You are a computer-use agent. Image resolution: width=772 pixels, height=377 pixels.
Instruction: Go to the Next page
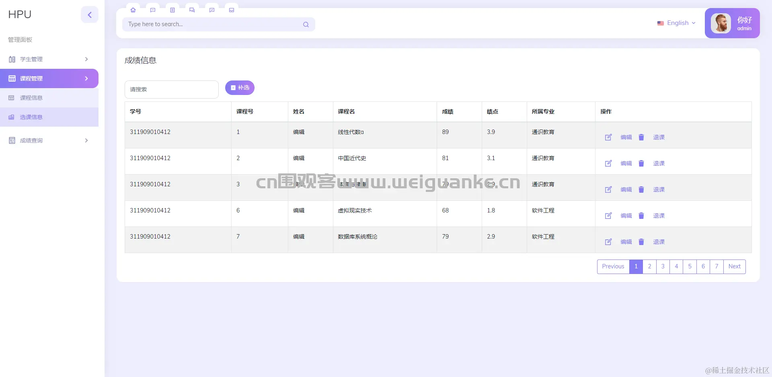click(735, 267)
